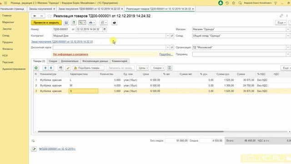Click the Нет информации о контрагенте link
The image size is (291, 164).
70,54
